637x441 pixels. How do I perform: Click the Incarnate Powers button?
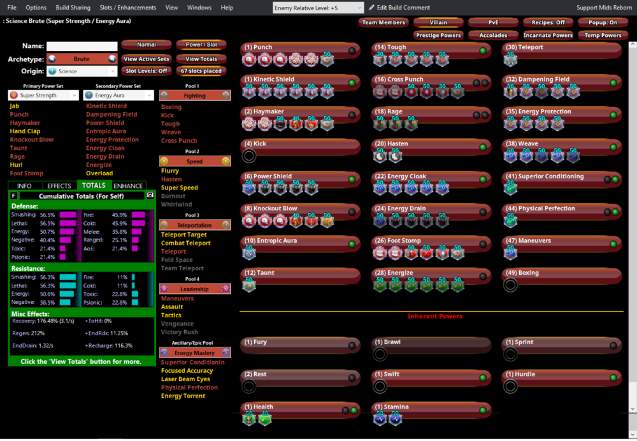point(548,35)
